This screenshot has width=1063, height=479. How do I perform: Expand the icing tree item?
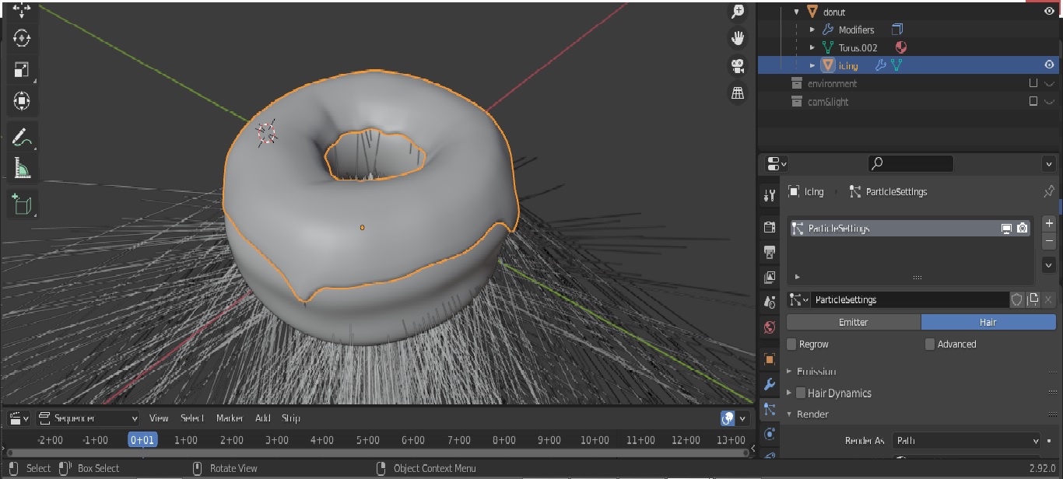tap(812, 65)
